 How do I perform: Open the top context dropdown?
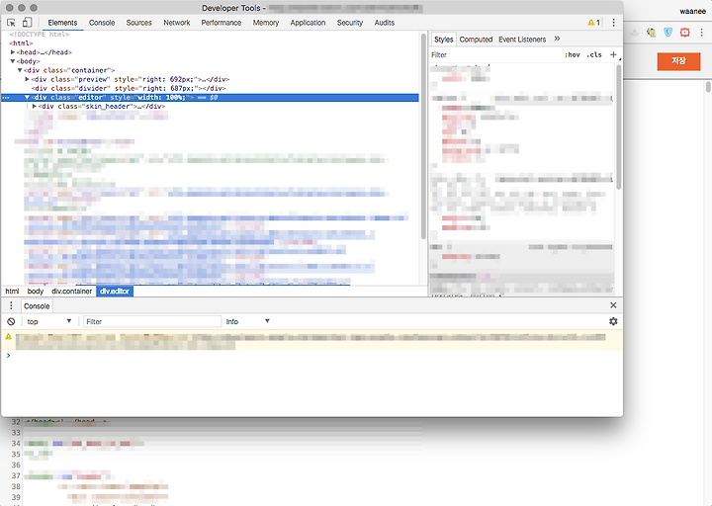tap(49, 321)
